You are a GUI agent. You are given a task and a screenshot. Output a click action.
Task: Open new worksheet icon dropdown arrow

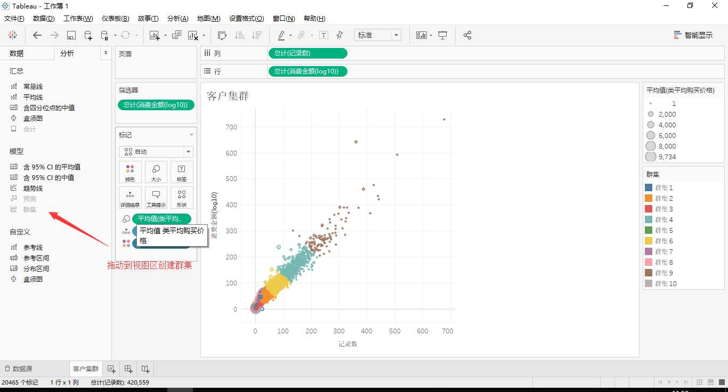165,36
